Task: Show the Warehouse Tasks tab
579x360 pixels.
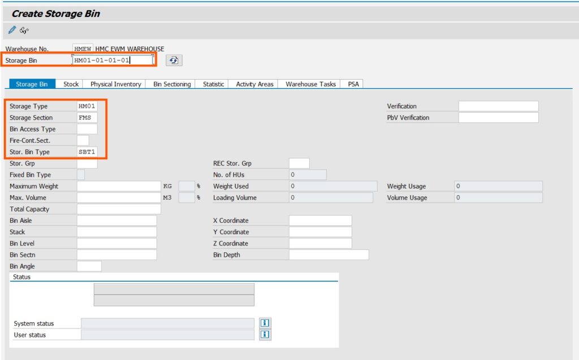Action: coord(310,84)
